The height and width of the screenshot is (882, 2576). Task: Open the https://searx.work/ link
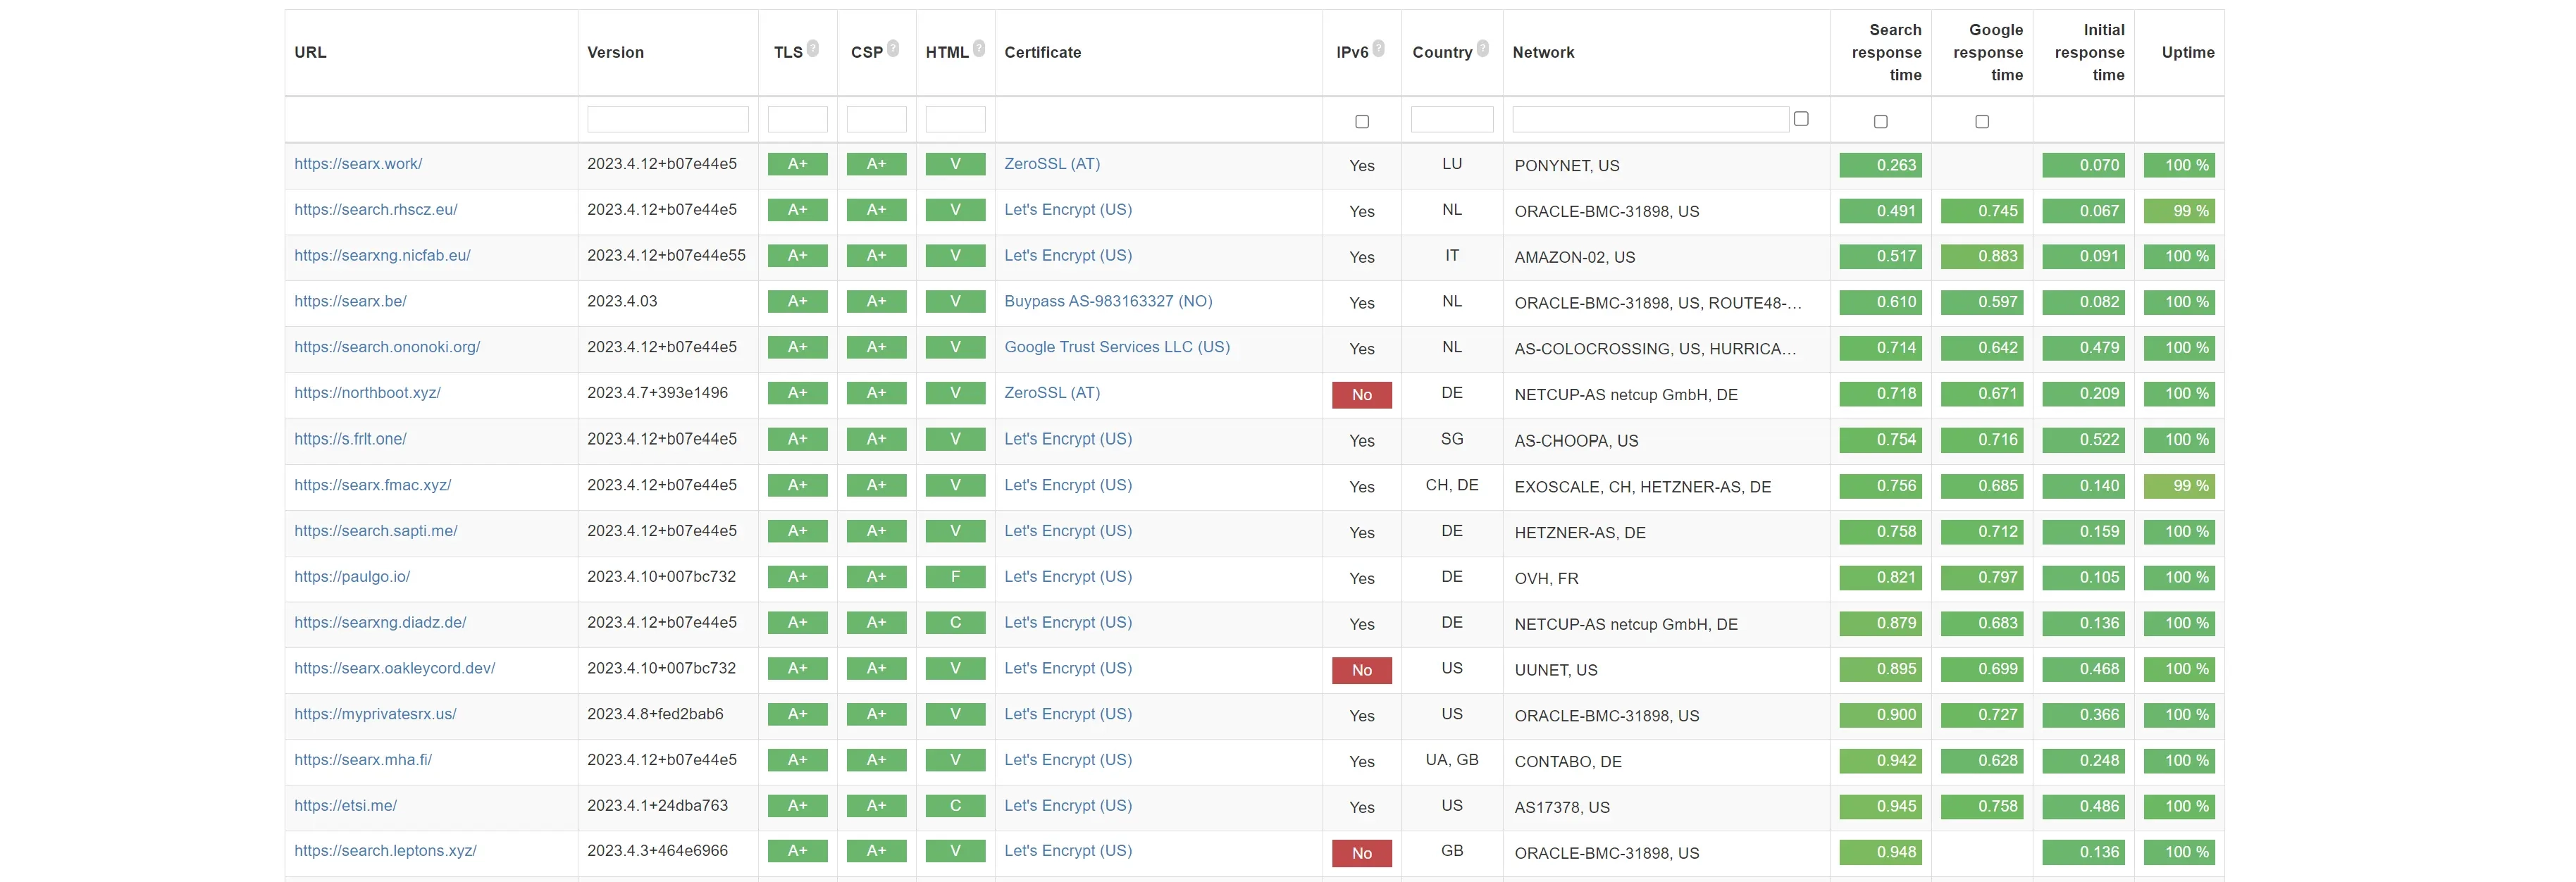click(358, 164)
